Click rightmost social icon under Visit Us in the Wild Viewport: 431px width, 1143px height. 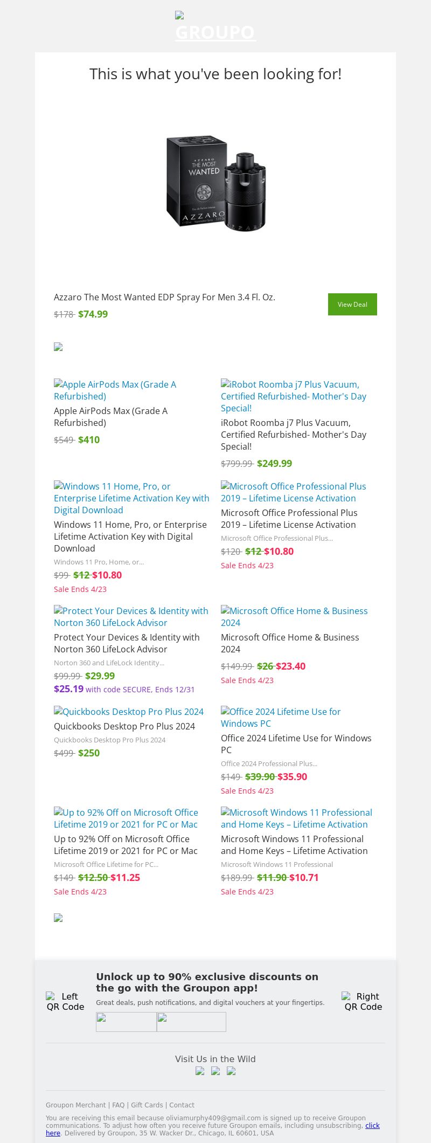coord(231,1071)
